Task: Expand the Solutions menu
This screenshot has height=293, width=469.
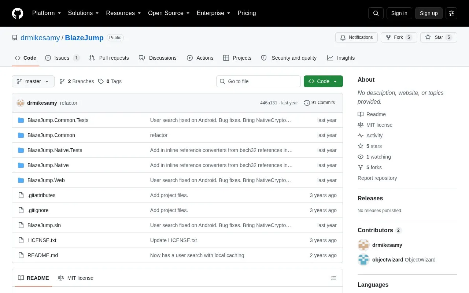Action: point(84,13)
